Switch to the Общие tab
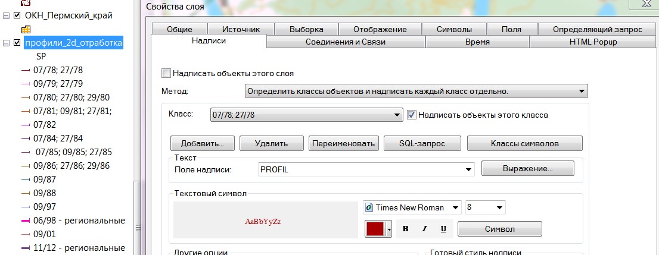 [179, 29]
